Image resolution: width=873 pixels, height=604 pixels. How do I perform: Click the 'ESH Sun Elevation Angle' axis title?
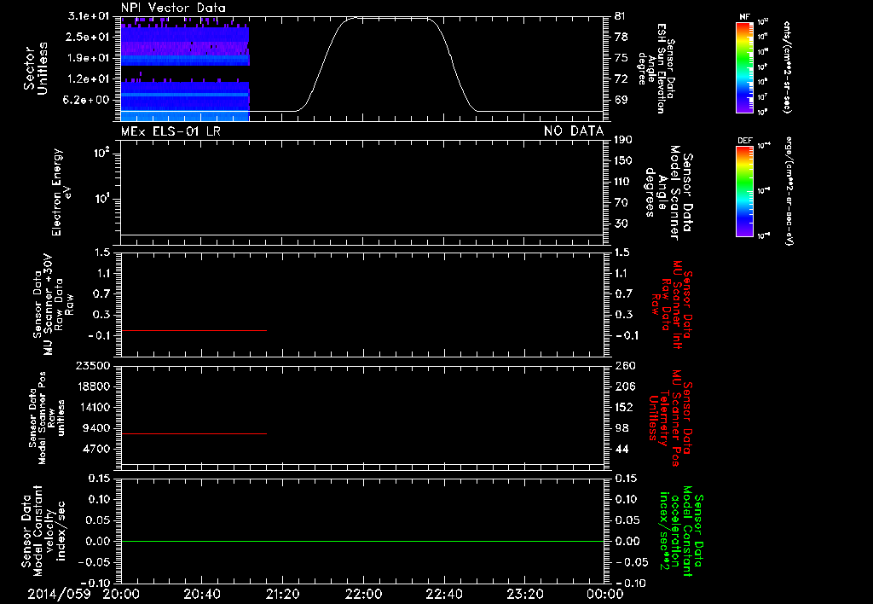pyautogui.click(x=656, y=68)
